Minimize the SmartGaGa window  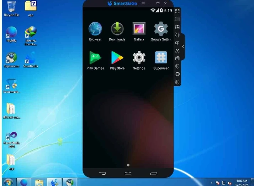pos(150,3)
